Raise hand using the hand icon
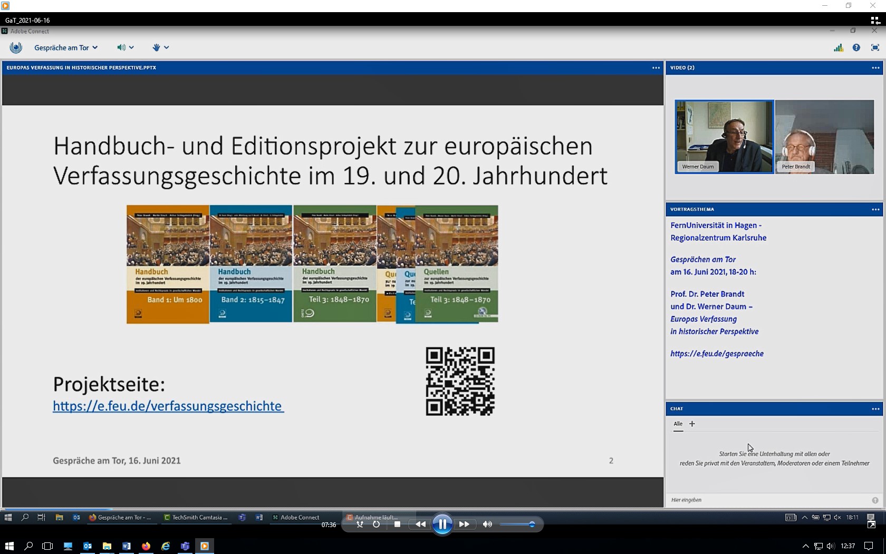 pos(156,47)
